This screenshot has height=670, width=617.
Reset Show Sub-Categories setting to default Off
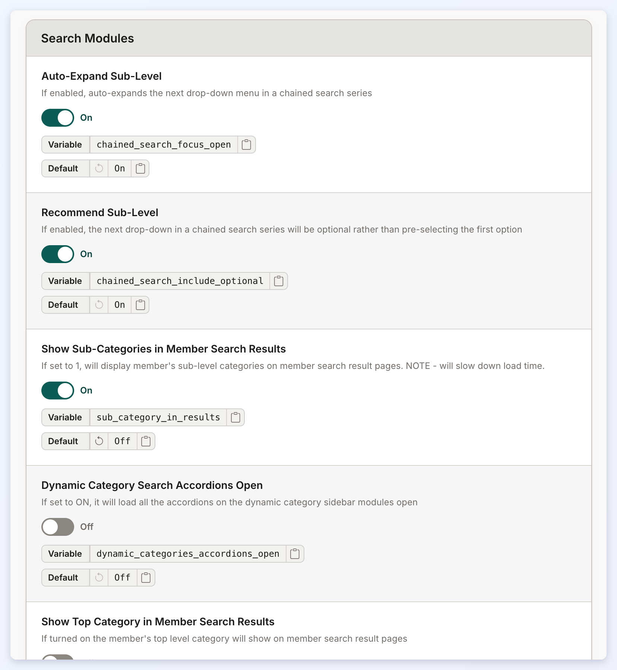99,441
